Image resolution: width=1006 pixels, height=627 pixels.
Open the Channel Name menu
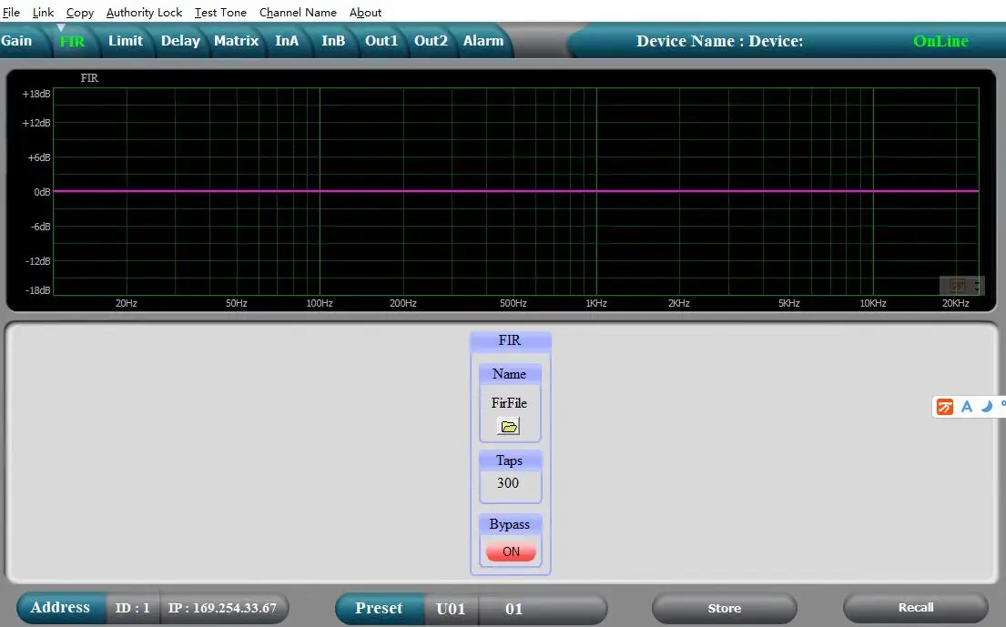tap(298, 13)
